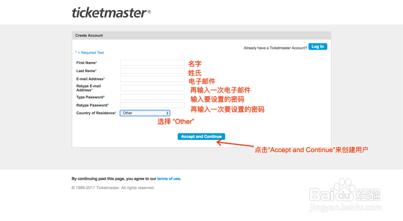Click the "E-mail Address" label
The image size is (403, 221).
pyautogui.click(x=90, y=79)
